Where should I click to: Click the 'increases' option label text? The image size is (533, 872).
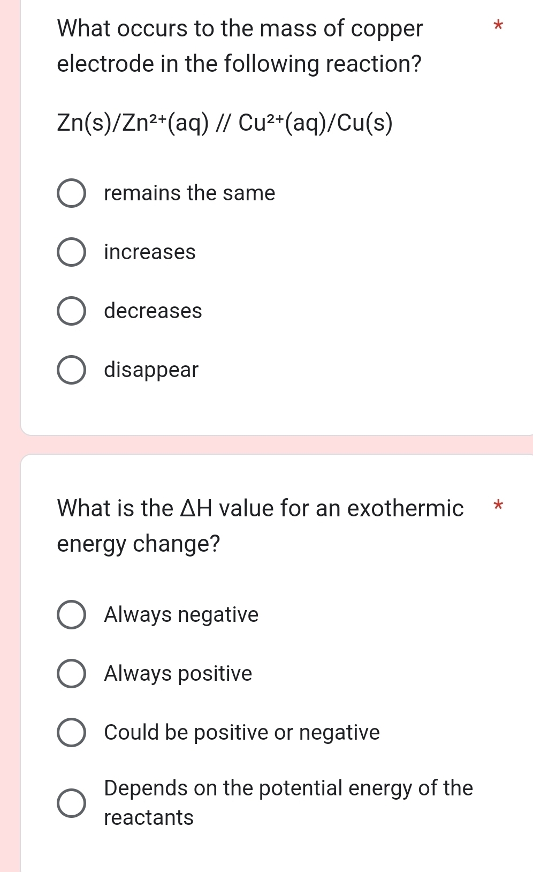(150, 252)
